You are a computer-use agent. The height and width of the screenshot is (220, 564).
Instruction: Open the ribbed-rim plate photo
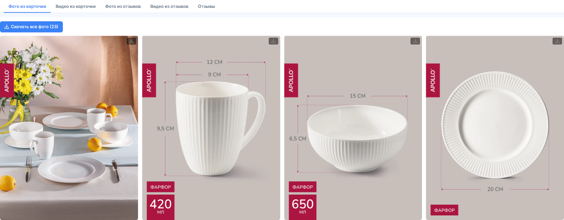(x=495, y=124)
